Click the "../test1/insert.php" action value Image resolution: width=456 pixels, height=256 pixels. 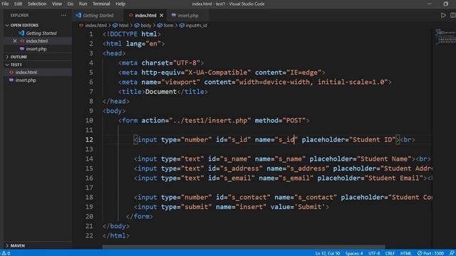click(x=210, y=120)
